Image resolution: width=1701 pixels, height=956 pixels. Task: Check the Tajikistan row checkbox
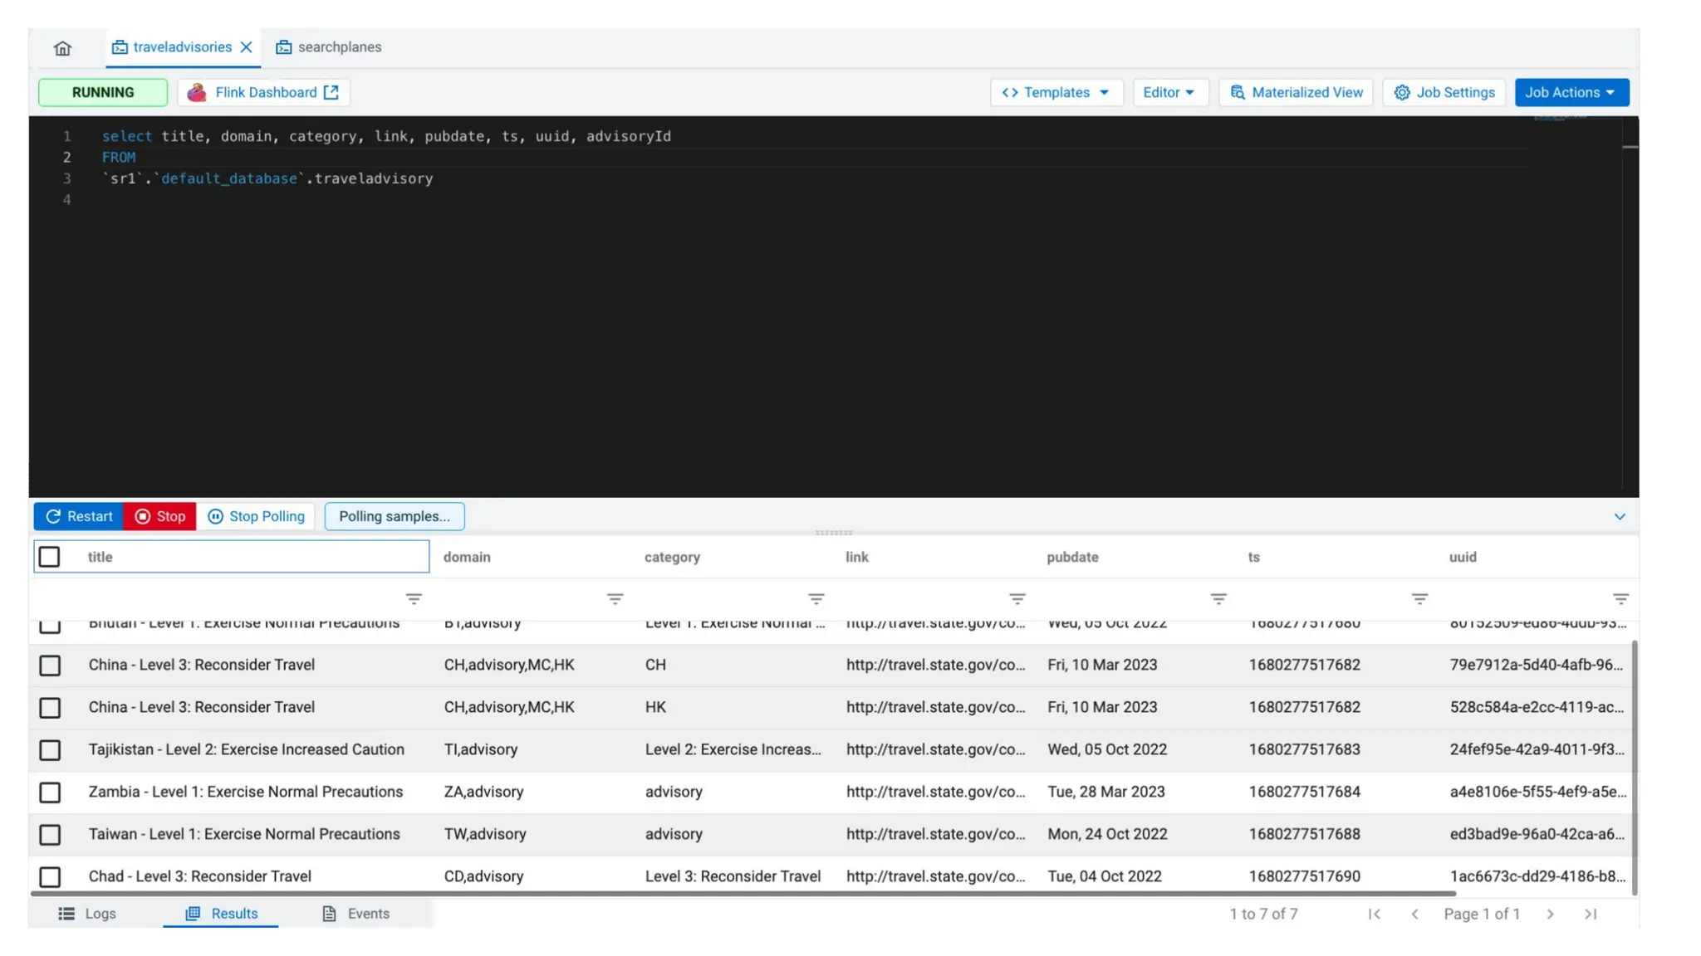(x=50, y=750)
